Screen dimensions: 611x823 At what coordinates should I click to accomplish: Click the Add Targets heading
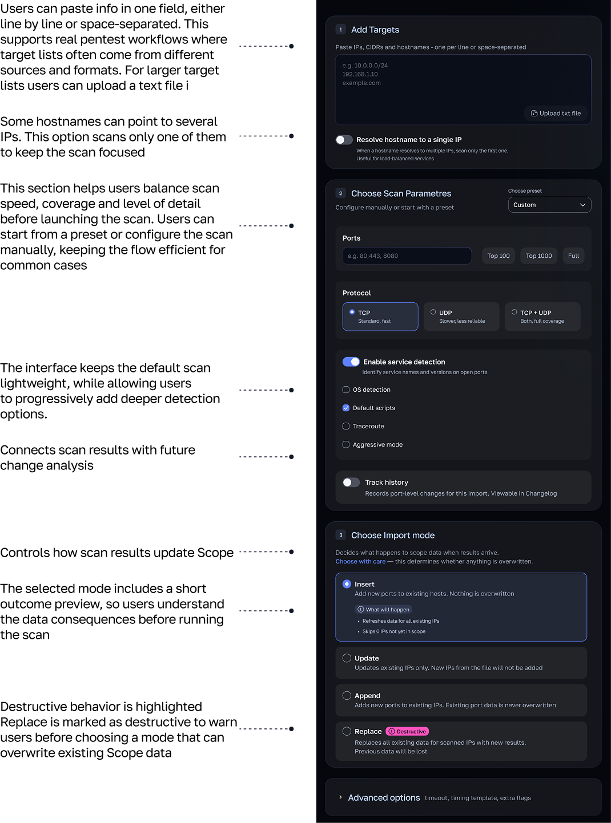tap(375, 30)
